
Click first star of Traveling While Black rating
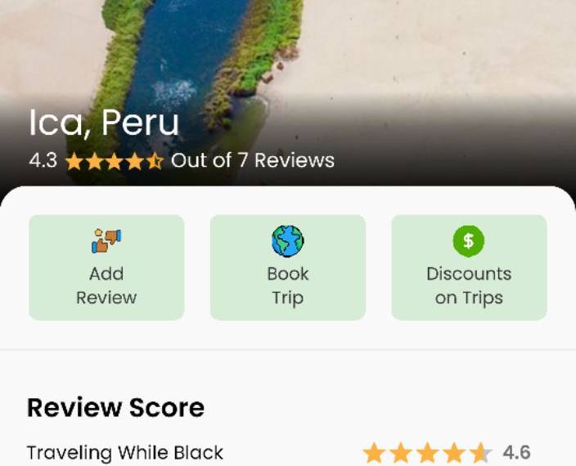click(x=374, y=453)
